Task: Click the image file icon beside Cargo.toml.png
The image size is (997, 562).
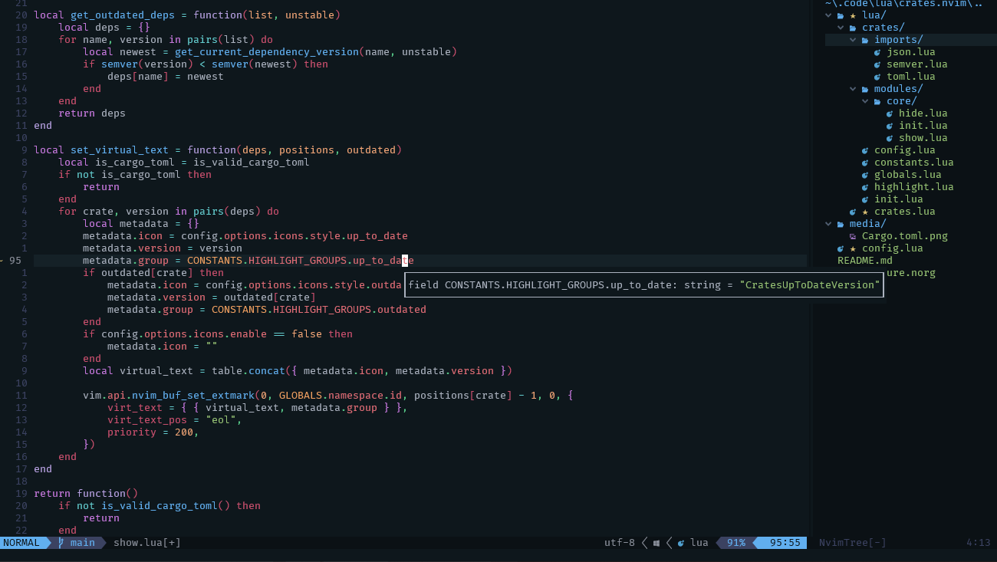Action: click(853, 236)
